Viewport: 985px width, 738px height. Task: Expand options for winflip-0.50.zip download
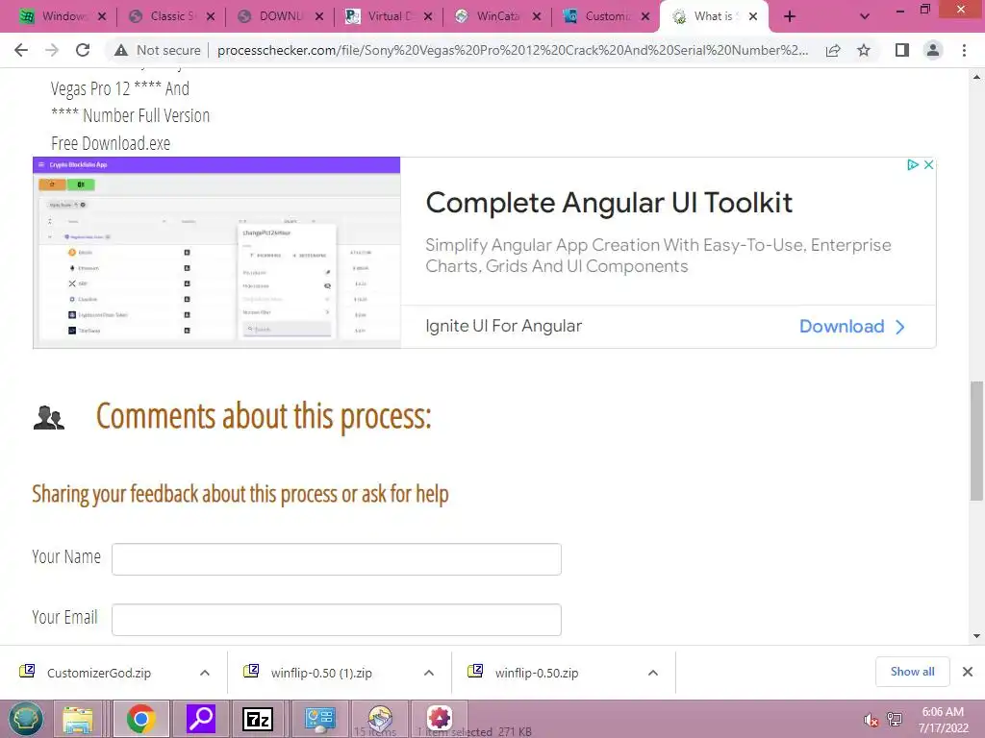[653, 673]
